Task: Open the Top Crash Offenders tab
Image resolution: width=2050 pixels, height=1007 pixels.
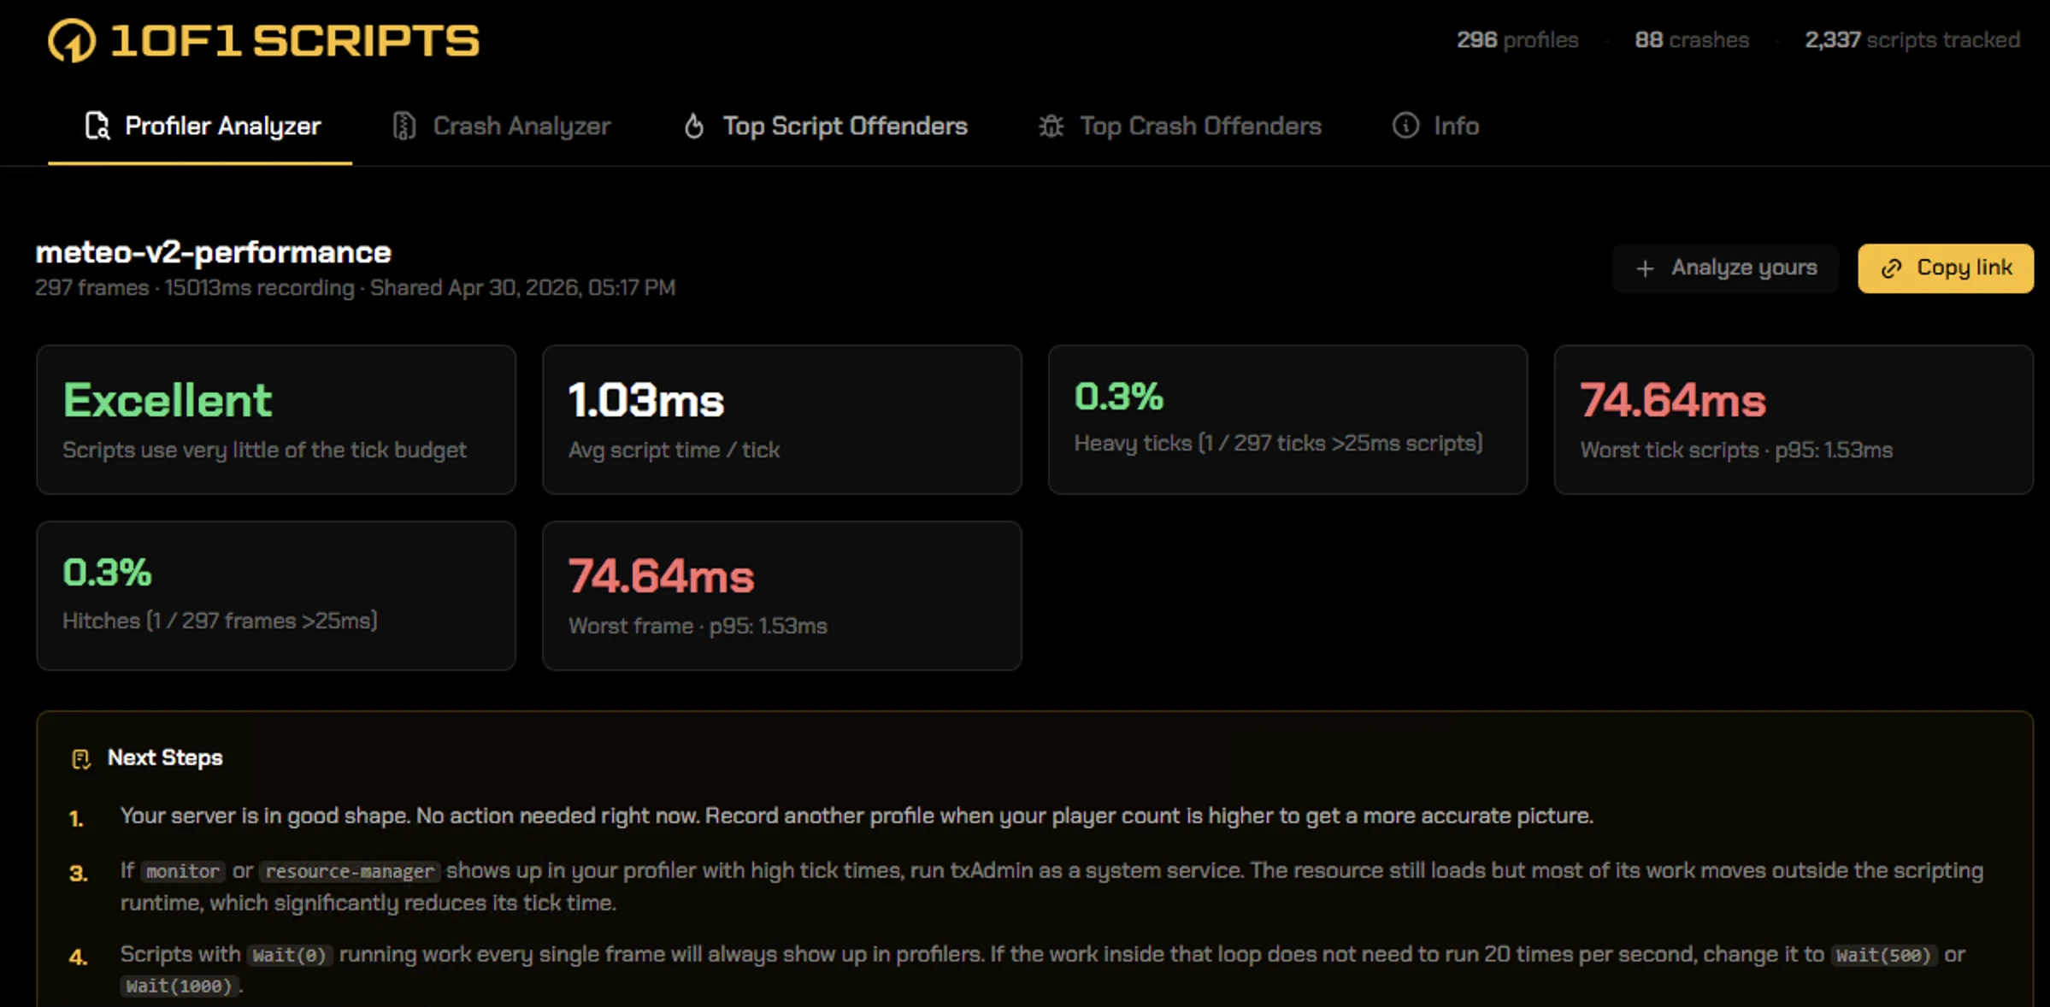Action: coord(1199,126)
